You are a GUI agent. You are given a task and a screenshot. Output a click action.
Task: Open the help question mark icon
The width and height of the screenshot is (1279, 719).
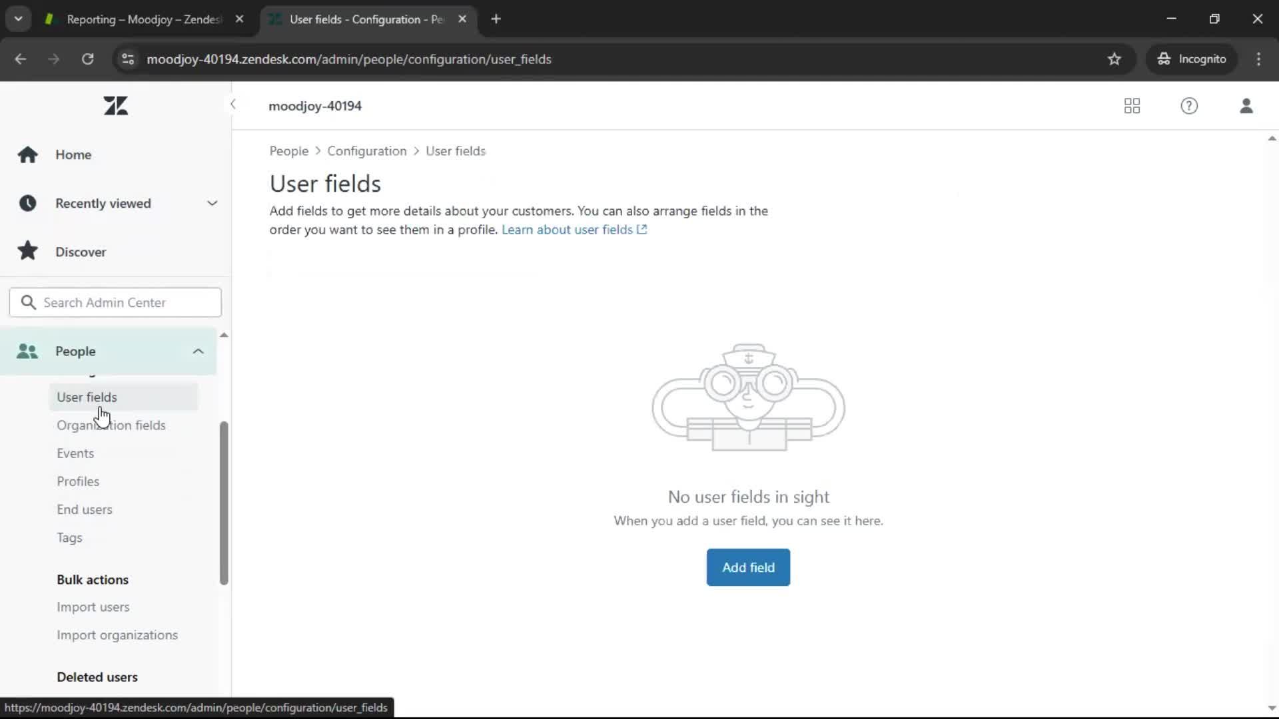[x=1189, y=106]
